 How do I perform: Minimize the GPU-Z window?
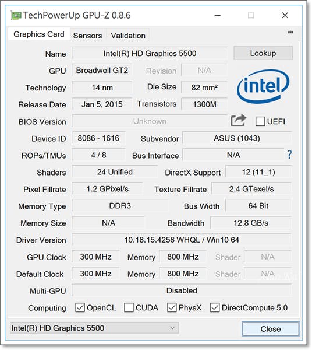(x=217, y=15)
